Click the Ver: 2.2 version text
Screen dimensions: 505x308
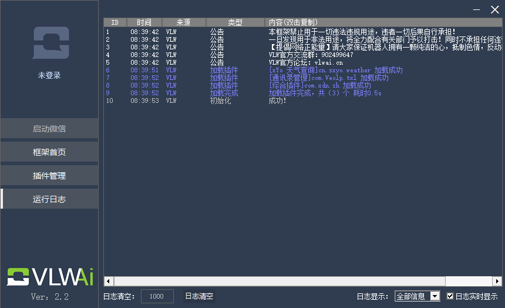(50, 297)
